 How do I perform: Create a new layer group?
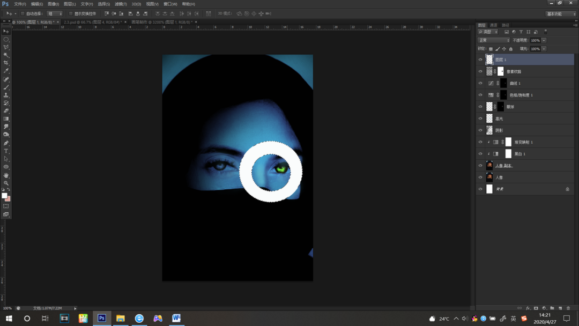[x=552, y=308]
